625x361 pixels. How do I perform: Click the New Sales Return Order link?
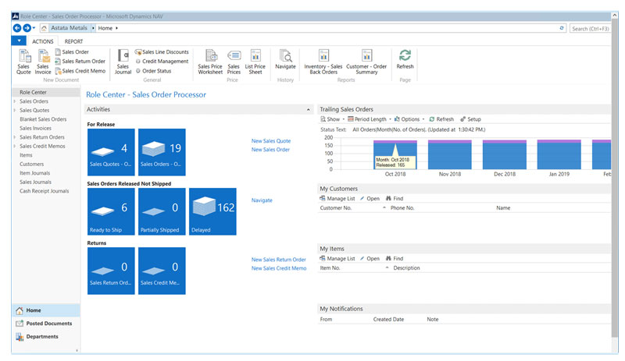[x=279, y=260]
